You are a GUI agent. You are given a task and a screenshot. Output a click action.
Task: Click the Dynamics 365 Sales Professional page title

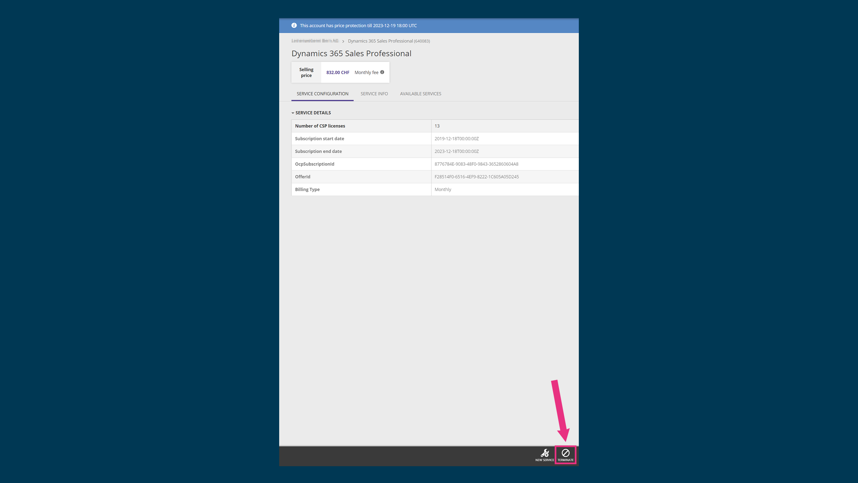[351, 53]
